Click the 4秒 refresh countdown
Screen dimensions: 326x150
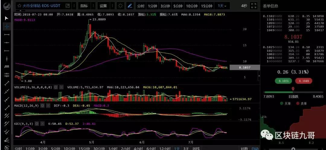pos(244,6)
